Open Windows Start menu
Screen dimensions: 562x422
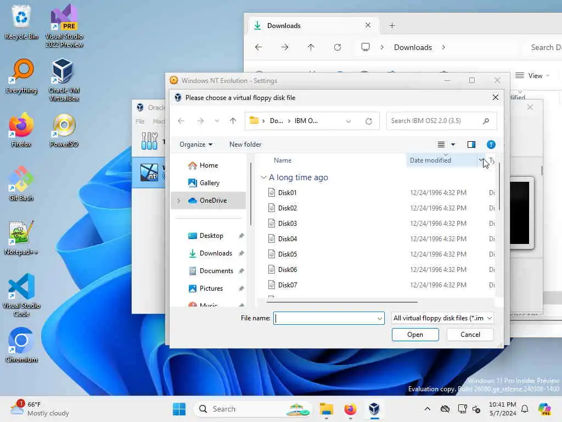(179, 409)
